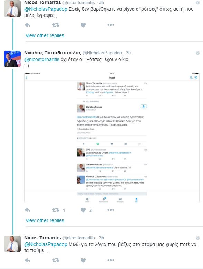Like the top Nicos Tornaritis tweet
The height and width of the screenshot is (269, 203).
83,25
